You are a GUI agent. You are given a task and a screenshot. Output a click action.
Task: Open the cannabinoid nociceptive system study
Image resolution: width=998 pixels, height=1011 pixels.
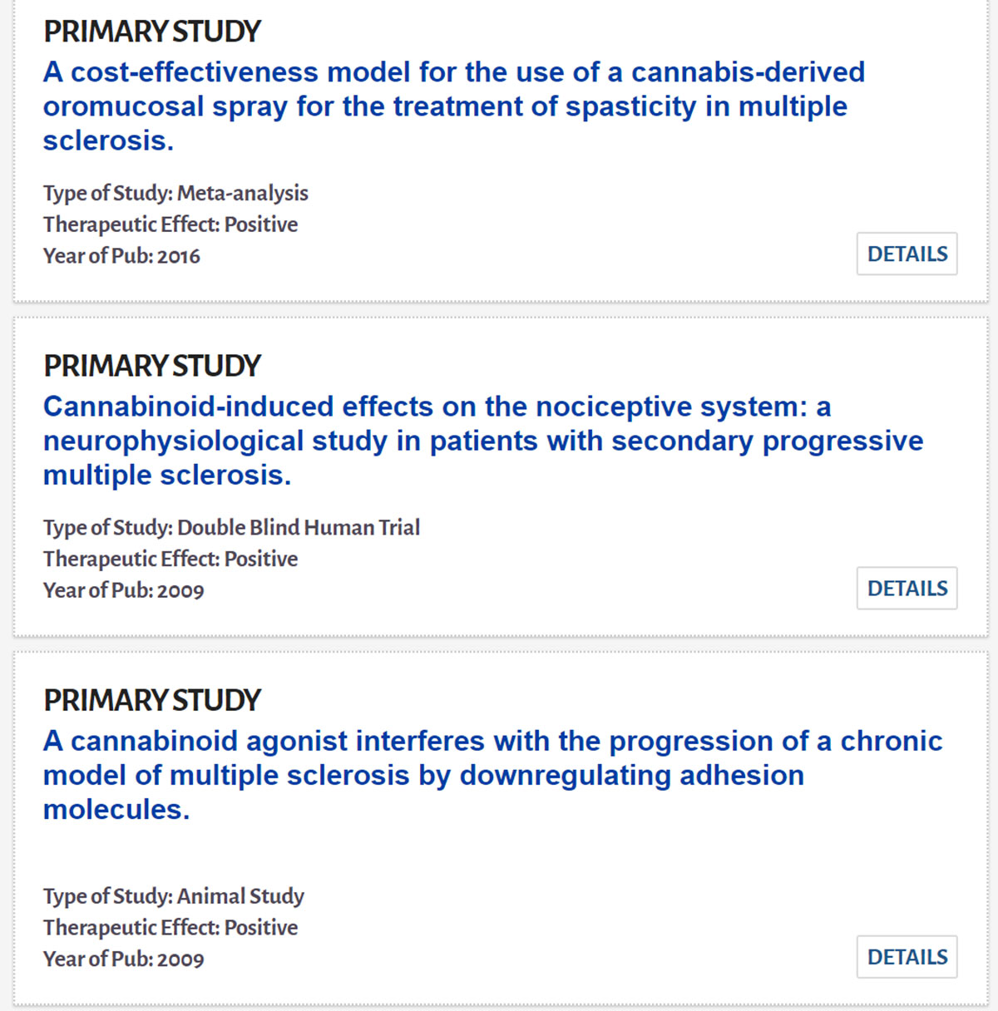coord(482,441)
